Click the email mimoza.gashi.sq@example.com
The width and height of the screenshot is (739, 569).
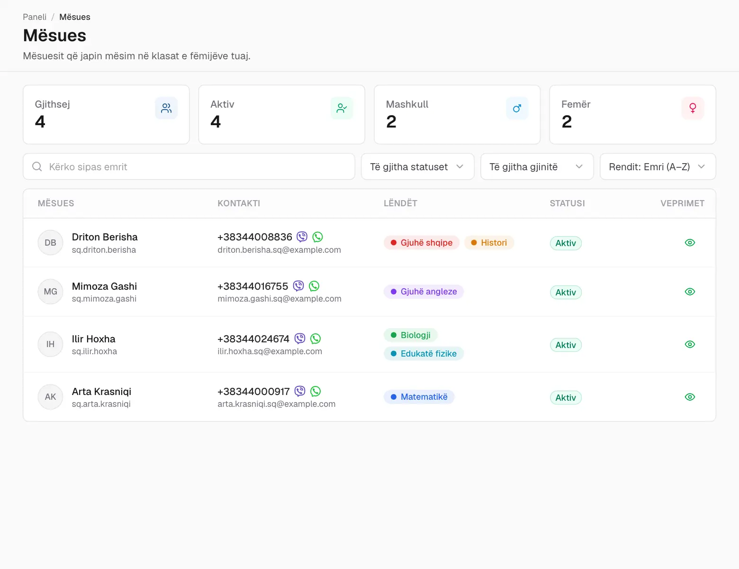pos(279,299)
